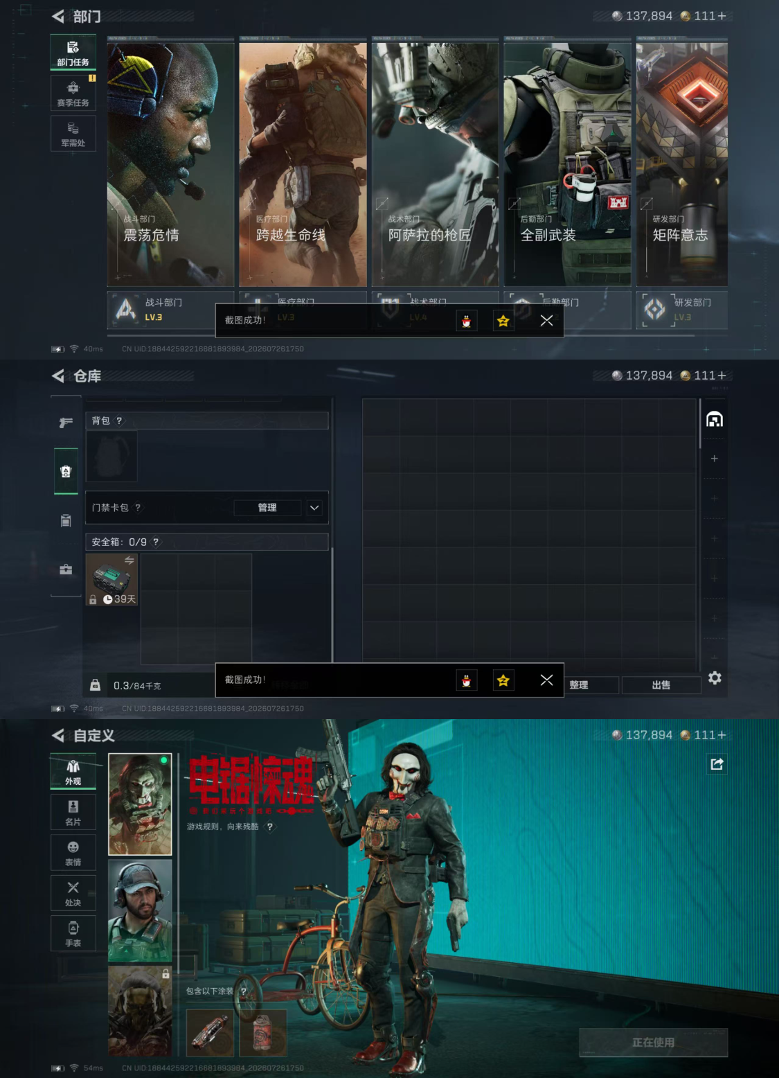The height and width of the screenshot is (1078, 779).
Task: Open the 震荡危情 mission card
Action: pos(170,164)
